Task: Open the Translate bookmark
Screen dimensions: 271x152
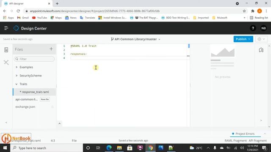Action: pos(88,18)
